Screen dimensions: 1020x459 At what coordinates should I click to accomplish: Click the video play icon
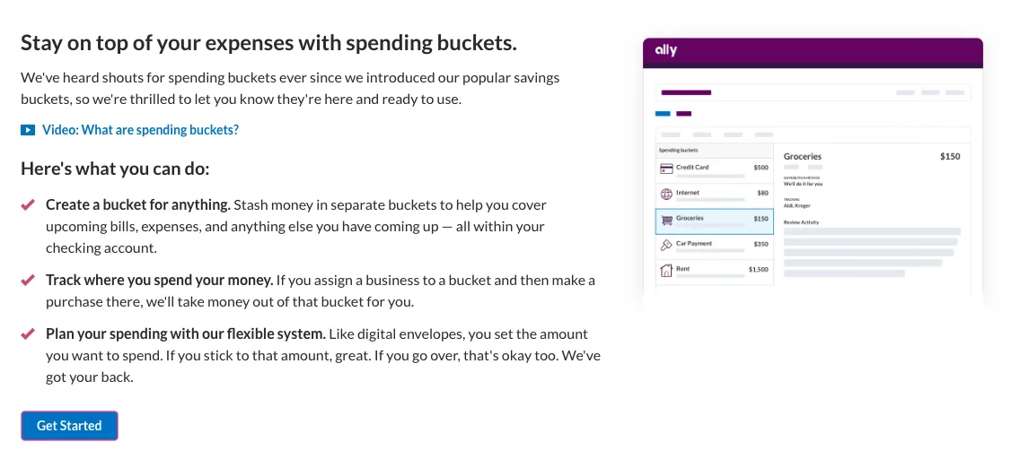pyautogui.click(x=28, y=130)
